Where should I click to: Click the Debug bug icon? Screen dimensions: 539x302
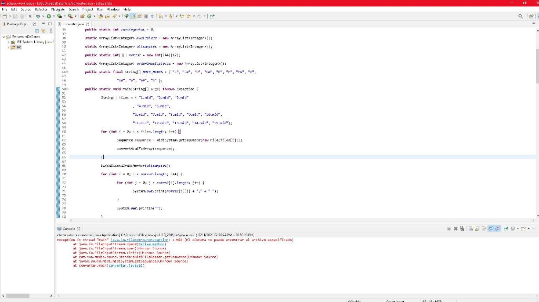[x=38, y=16]
